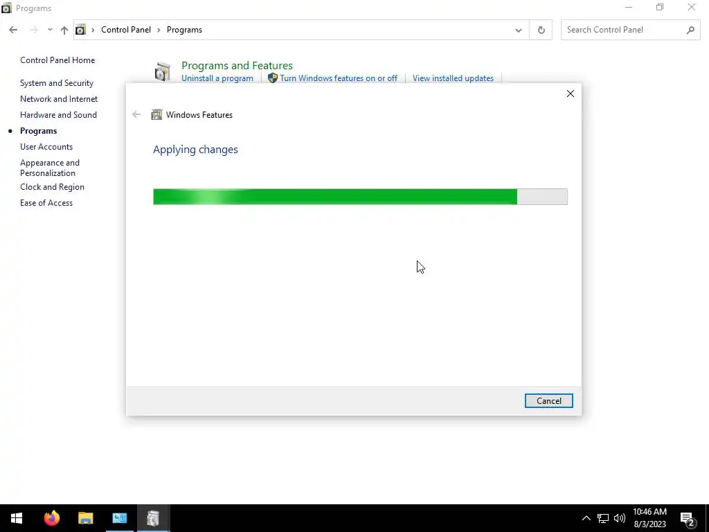Image resolution: width=709 pixels, height=532 pixels.
Task: Open the taskbar clock and date
Action: (x=649, y=518)
